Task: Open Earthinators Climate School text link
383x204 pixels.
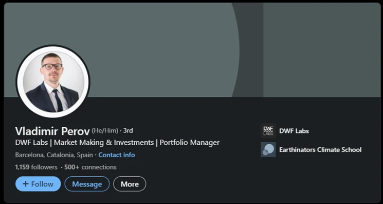Action: (320, 149)
